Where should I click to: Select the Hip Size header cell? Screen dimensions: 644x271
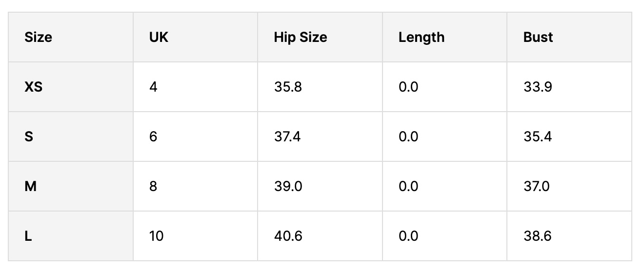[300, 38]
